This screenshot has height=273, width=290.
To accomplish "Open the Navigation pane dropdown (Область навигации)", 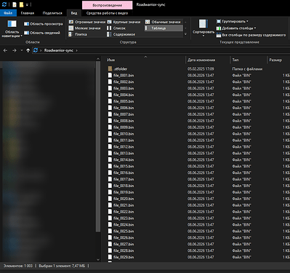I will 12,28.
